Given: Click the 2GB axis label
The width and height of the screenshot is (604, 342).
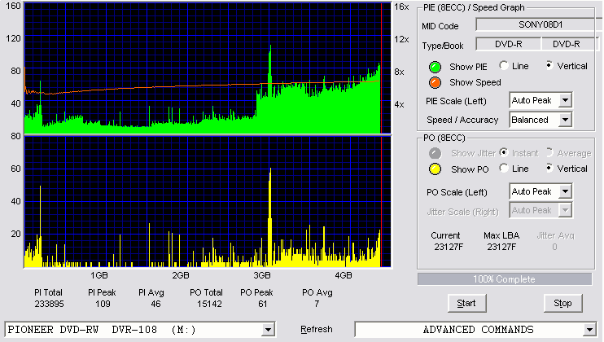Looking at the screenshot, I should coord(180,275).
